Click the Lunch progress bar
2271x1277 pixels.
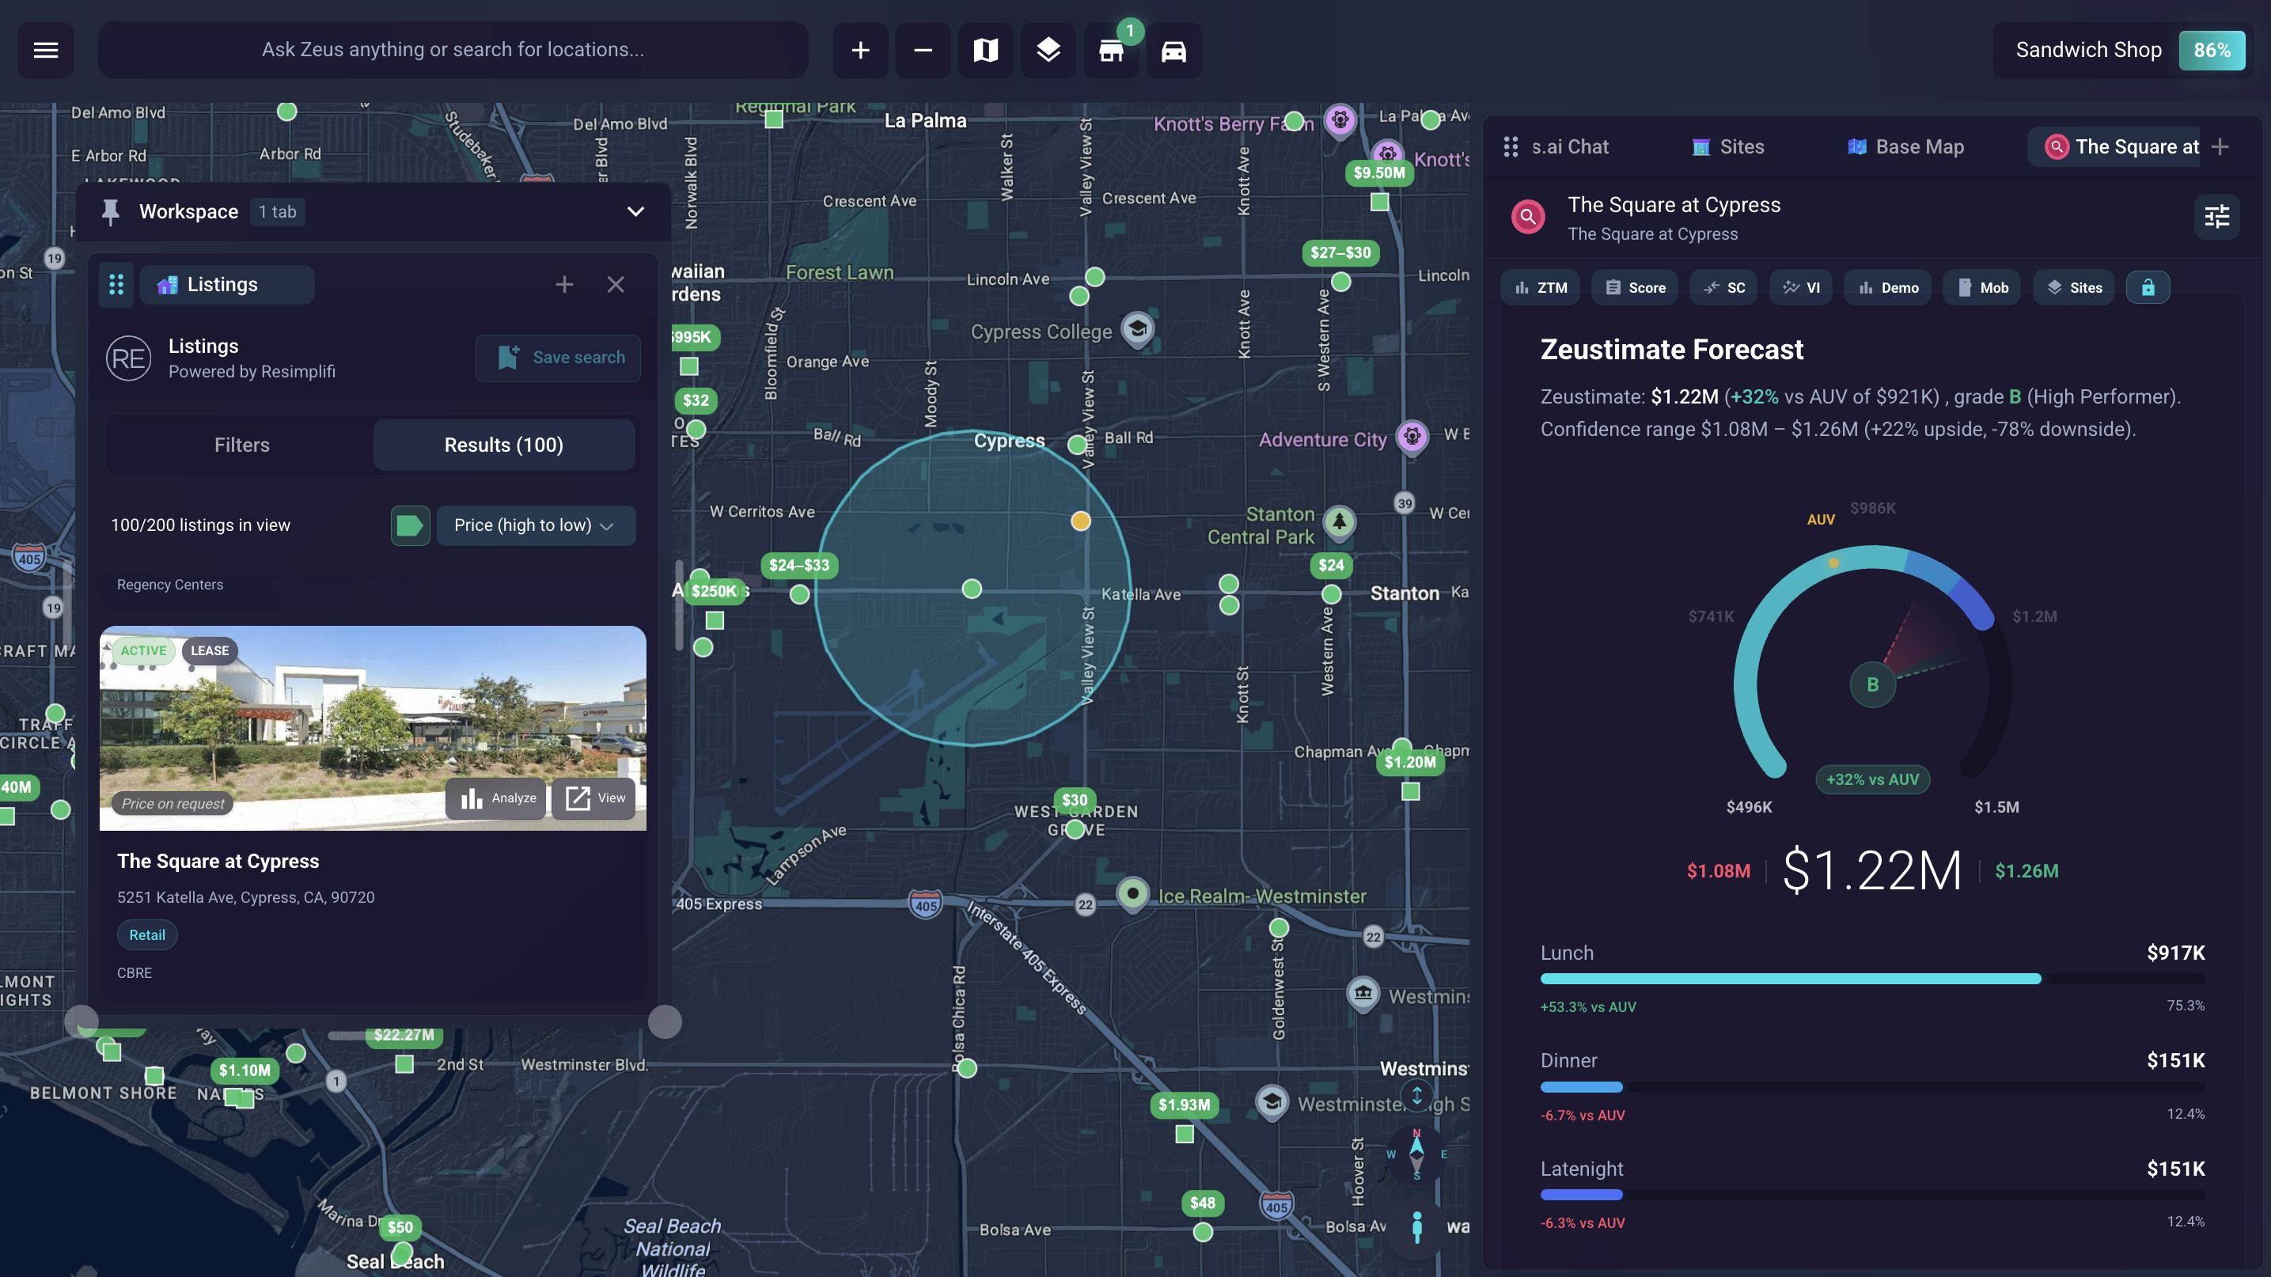1872,980
